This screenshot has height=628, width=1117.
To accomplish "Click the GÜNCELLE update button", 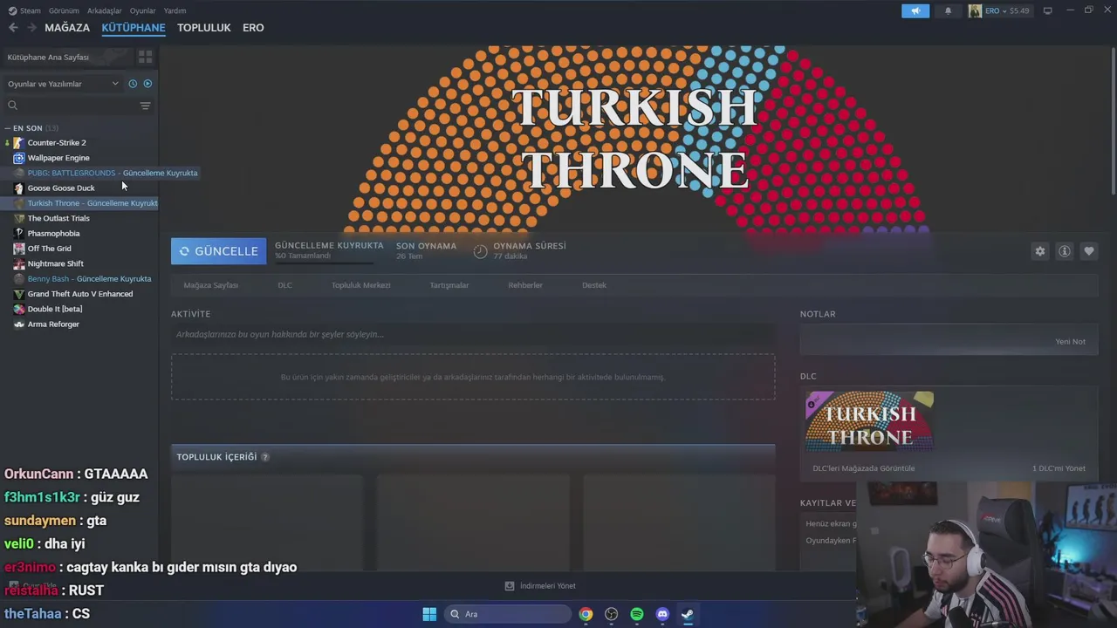I will pyautogui.click(x=218, y=251).
